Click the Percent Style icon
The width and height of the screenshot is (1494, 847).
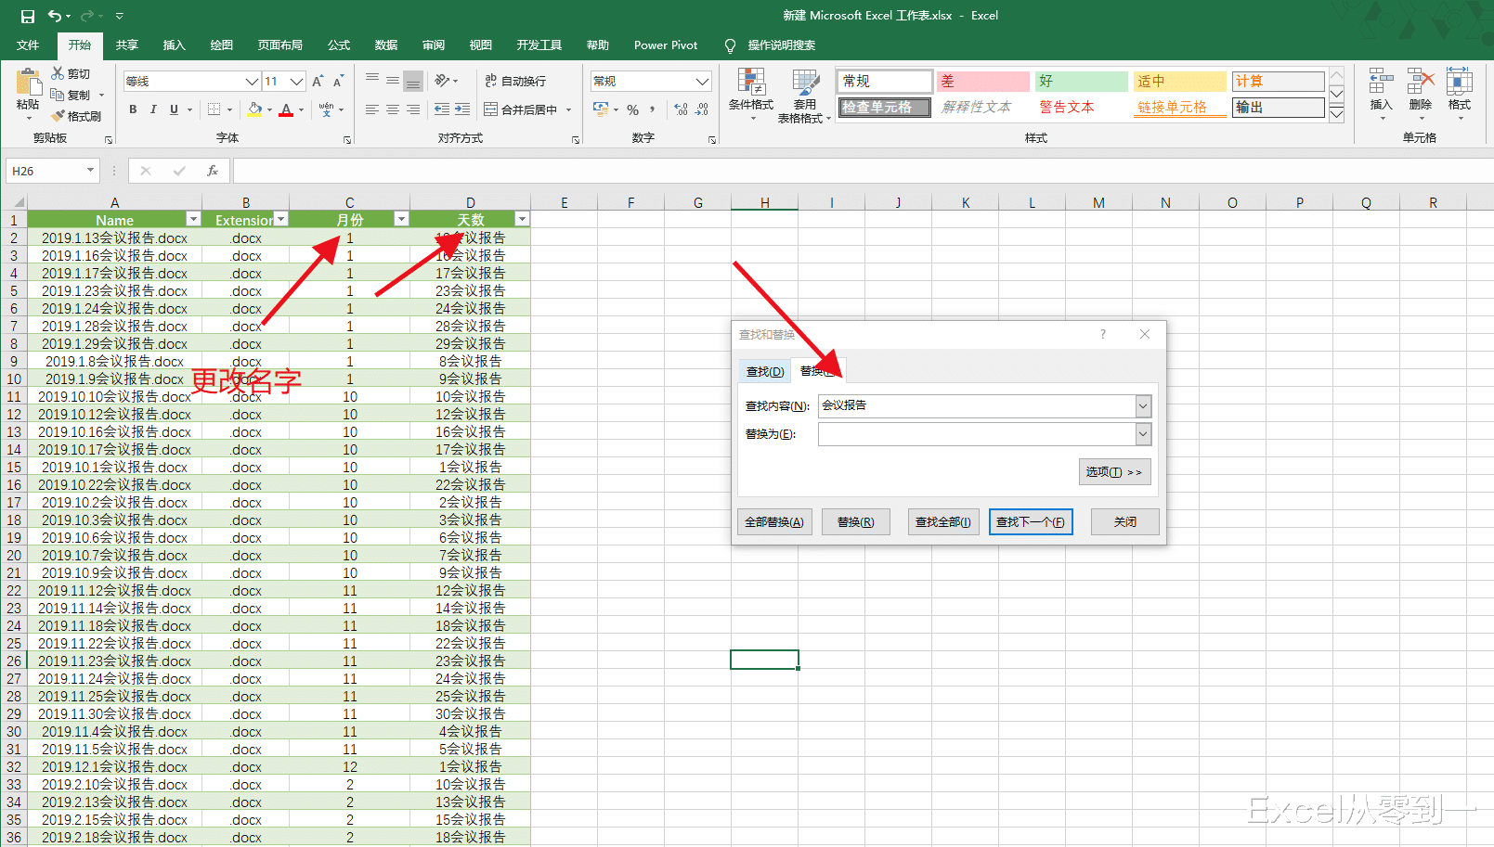[632, 109]
